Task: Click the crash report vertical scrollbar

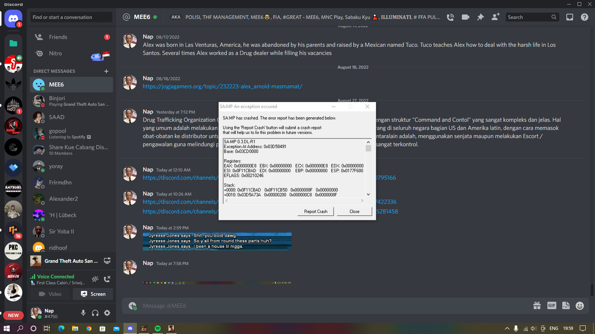Action: (x=368, y=168)
